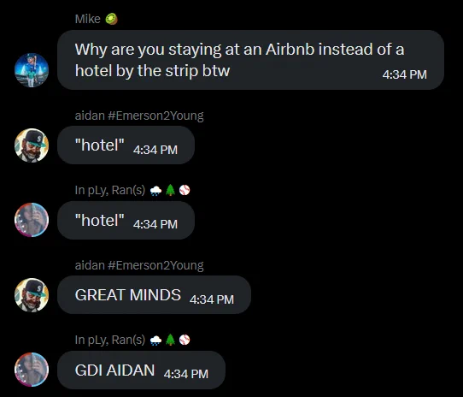
Task: Select the GREAT MINDS message bubble
Action: [x=154, y=294]
